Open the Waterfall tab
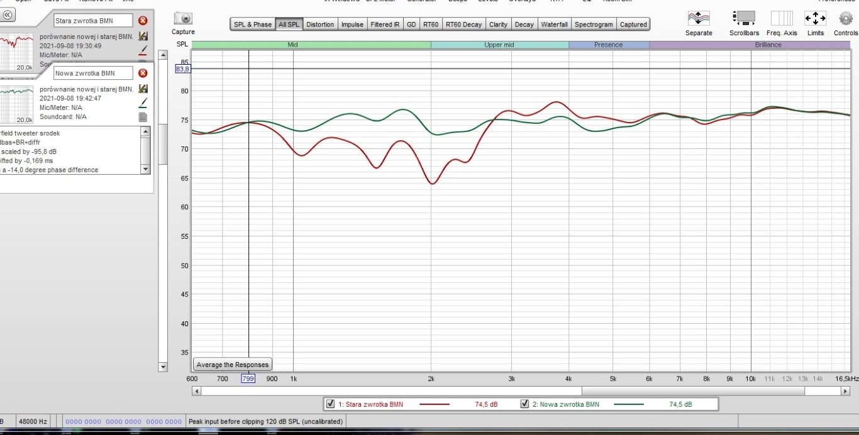The height and width of the screenshot is (435, 859). point(554,25)
